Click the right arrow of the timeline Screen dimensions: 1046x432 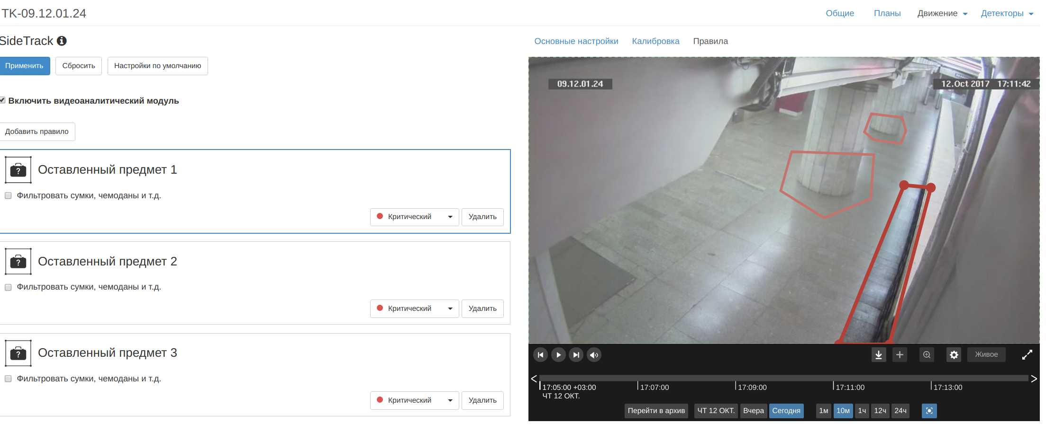tap(1034, 379)
